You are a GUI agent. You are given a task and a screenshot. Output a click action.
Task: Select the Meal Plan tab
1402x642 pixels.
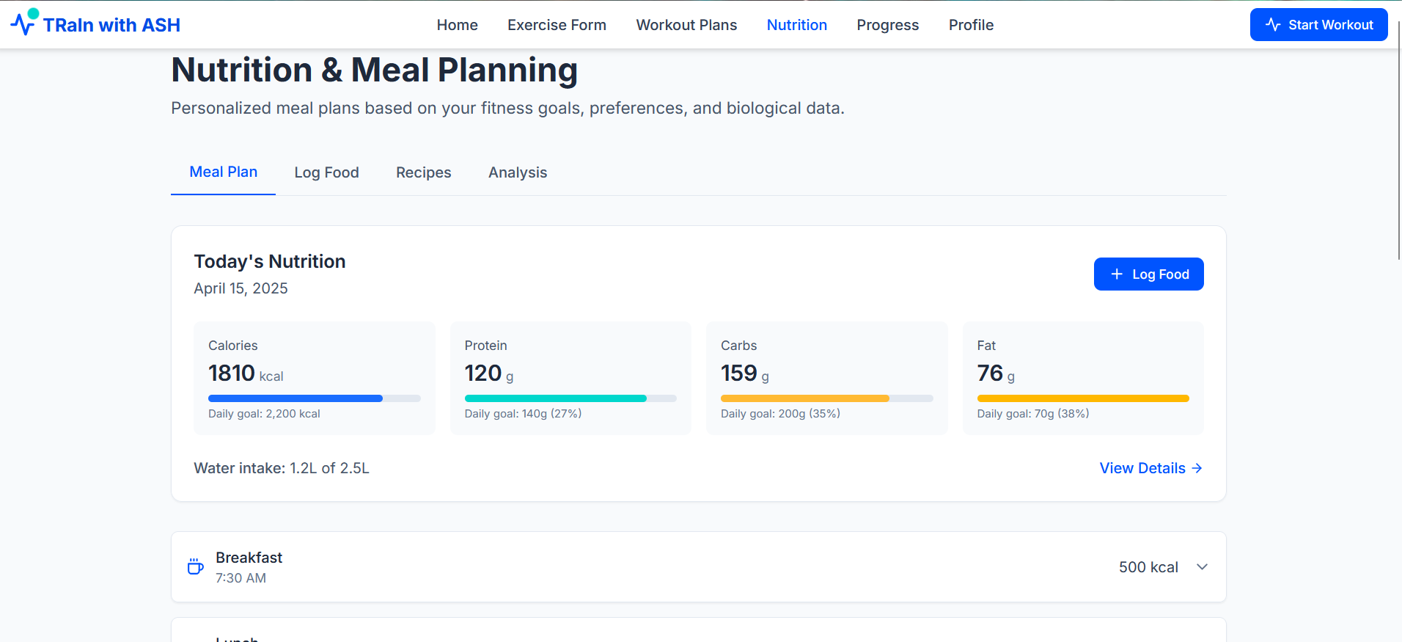pos(223,172)
